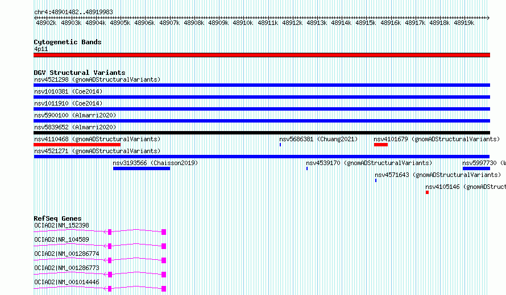Click the right exon box of NM_001286773
Screen dimensions: 506x295
tap(164, 275)
